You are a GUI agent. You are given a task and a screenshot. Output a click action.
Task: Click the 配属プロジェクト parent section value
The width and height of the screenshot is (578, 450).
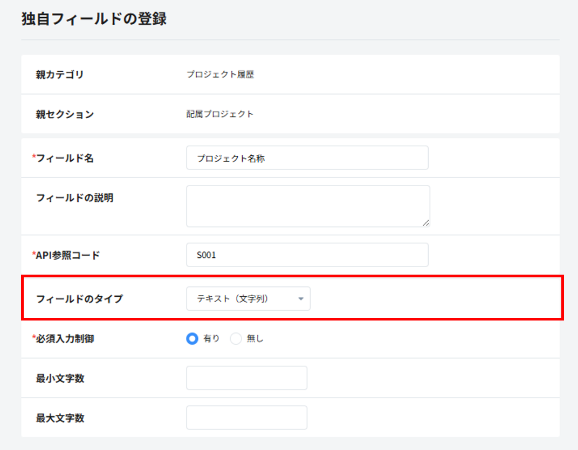(x=220, y=114)
